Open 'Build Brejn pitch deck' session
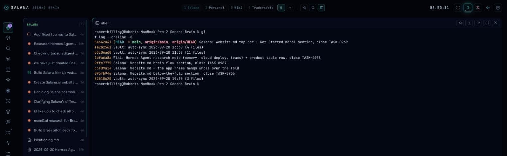The height and width of the screenshot is (156, 507). (x=55, y=130)
